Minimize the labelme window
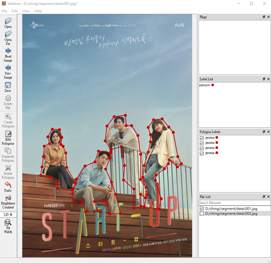 coord(239,4)
